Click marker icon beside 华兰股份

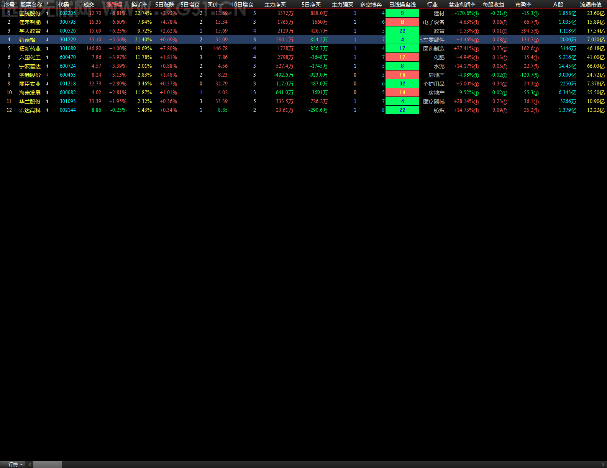(47, 101)
